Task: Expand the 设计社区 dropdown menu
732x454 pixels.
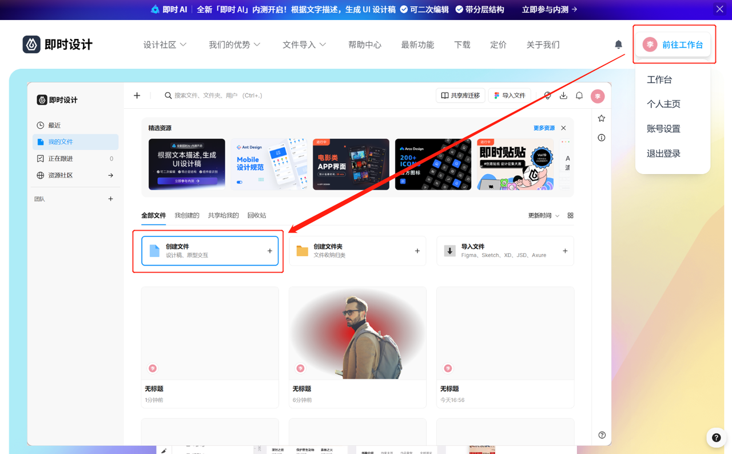Action: tap(165, 44)
